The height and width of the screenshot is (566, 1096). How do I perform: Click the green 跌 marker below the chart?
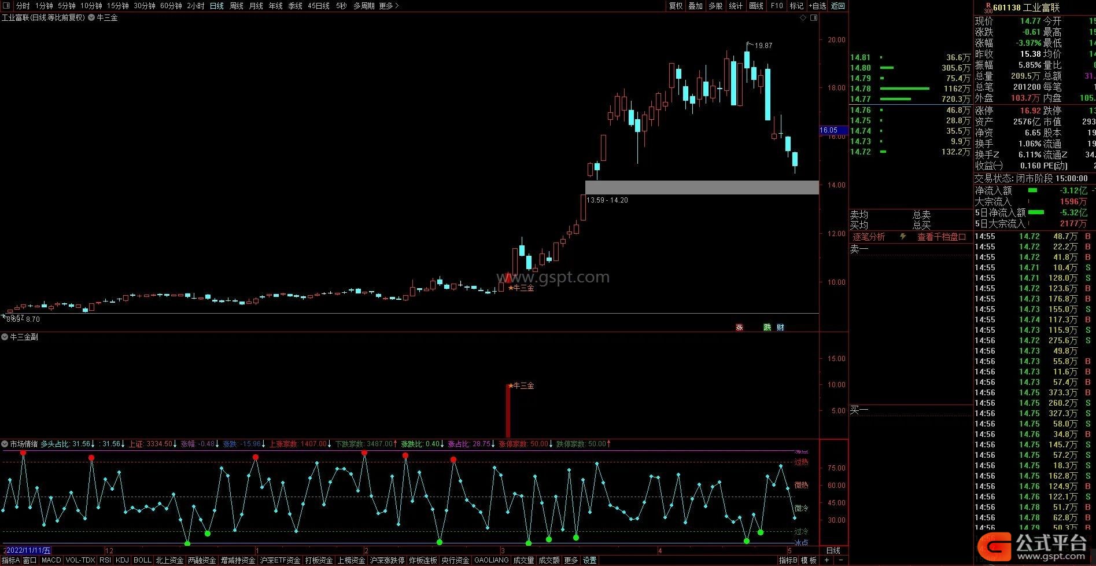click(x=767, y=328)
